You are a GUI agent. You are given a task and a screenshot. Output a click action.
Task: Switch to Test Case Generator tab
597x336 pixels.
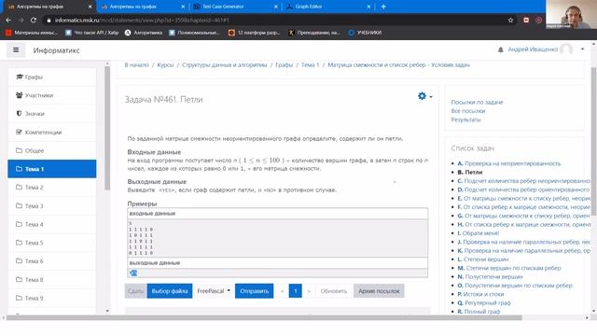(223, 7)
